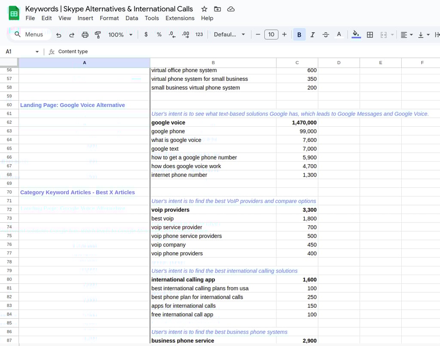440x346 pixels.
Task: Increase font size with plus button
Action: click(284, 34)
